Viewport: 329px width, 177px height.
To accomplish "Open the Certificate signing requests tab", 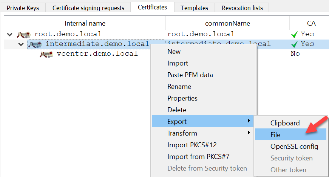I will tap(88, 8).
